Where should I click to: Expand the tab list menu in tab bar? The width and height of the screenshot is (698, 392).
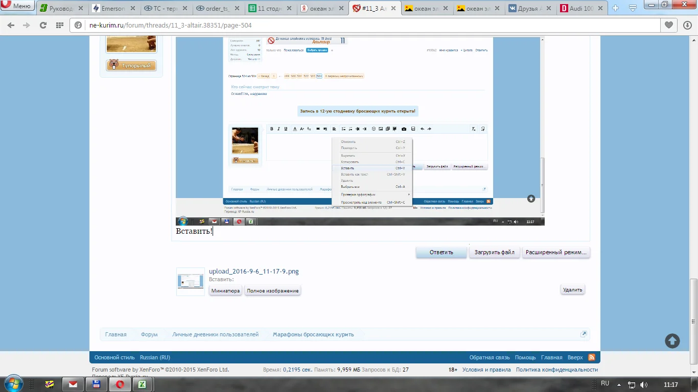pos(633,8)
